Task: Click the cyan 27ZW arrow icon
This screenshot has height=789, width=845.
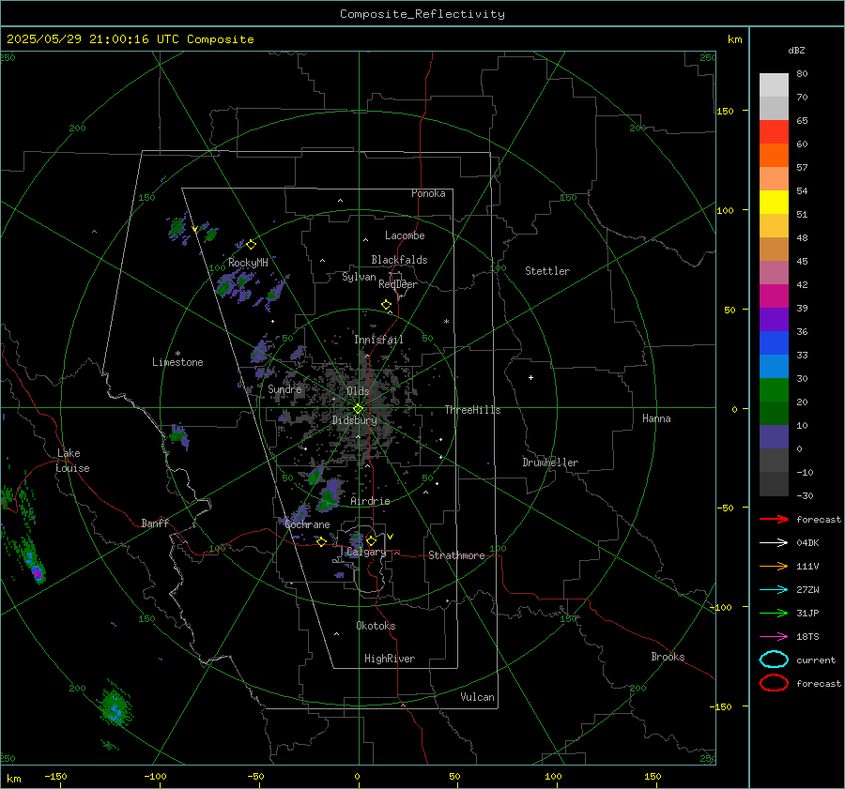Action: (x=774, y=590)
